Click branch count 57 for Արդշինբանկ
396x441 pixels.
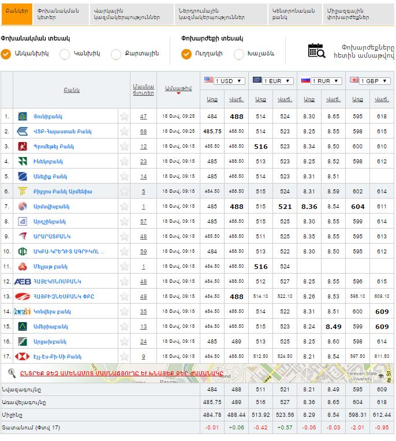pyautogui.click(x=143, y=222)
